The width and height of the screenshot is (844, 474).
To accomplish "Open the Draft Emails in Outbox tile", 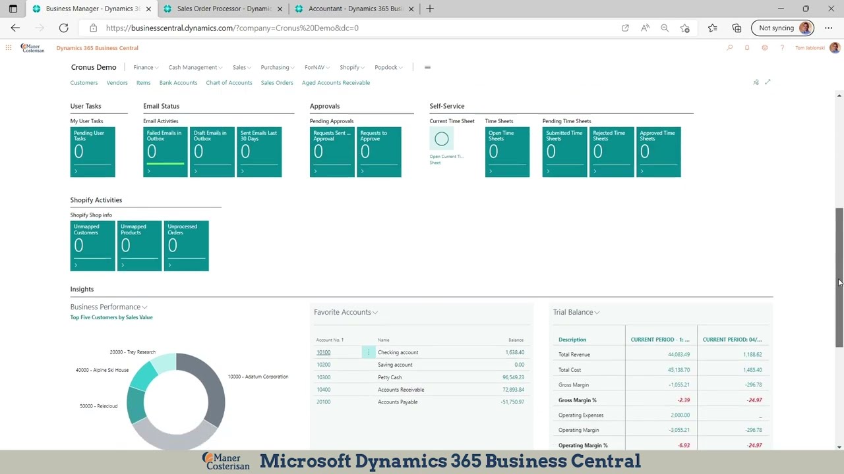I will tap(212, 152).
